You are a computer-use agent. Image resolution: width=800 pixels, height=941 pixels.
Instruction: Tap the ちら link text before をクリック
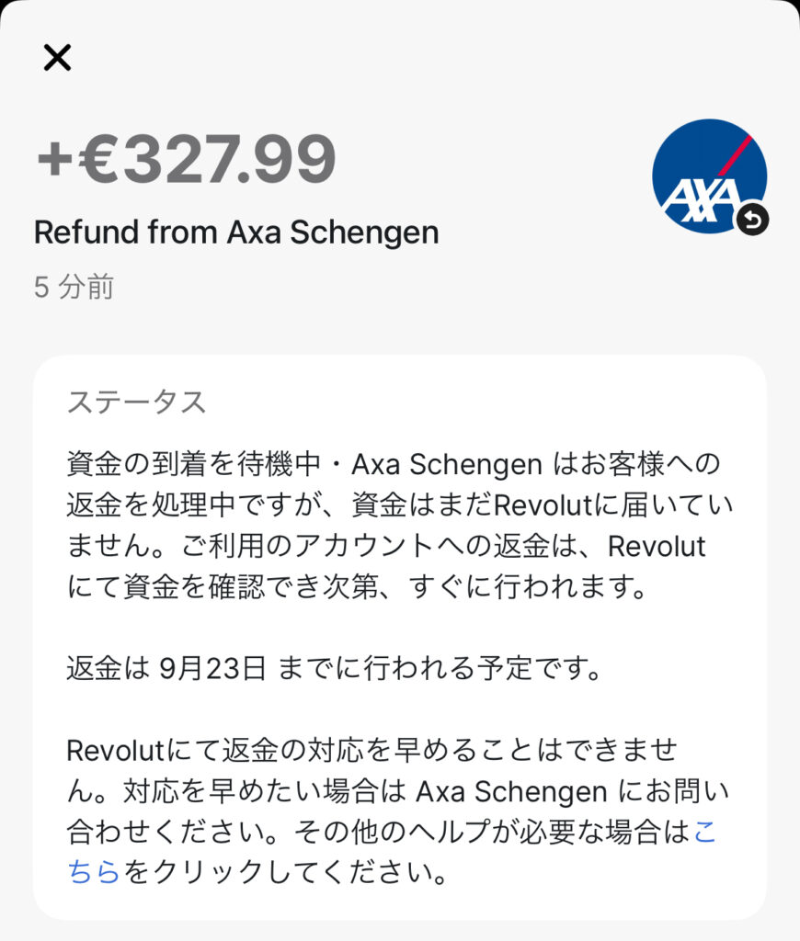tap(94, 871)
